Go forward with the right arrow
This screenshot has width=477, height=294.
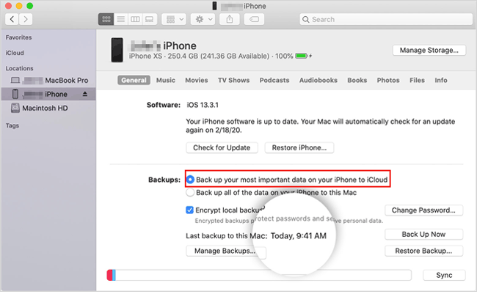(x=26, y=19)
